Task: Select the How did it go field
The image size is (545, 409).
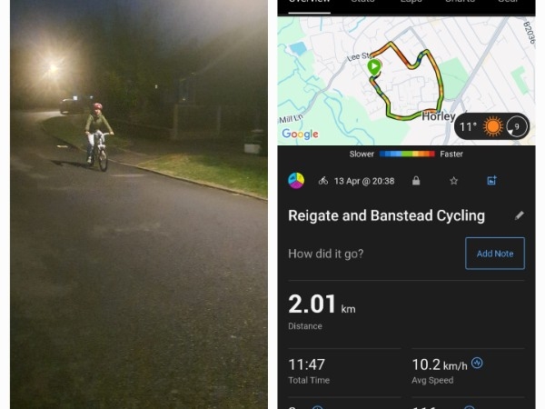Action: click(x=326, y=254)
